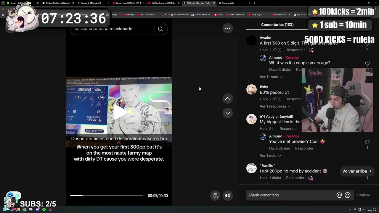
Task: Select the Comentarios (133) tab
Action: pos(277,25)
